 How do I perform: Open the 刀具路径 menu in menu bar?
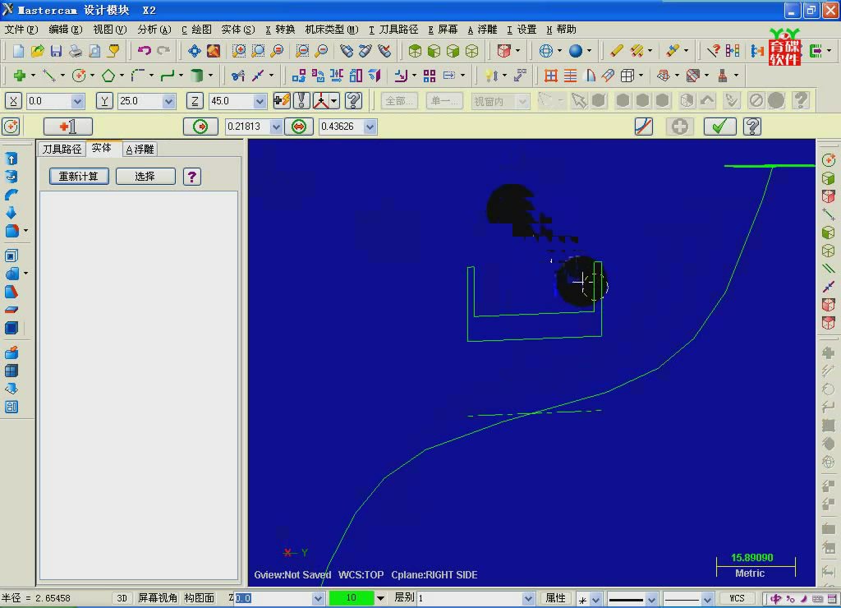coord(393,30)
